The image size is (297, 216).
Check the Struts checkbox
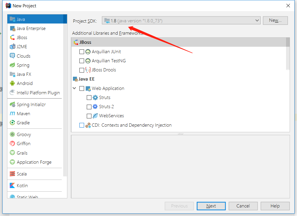click(x=89, y=98)
